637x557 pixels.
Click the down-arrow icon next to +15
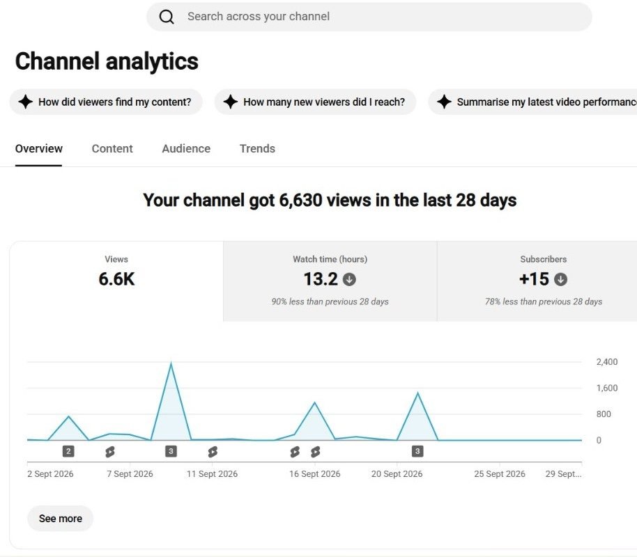(x=560, y=279)
